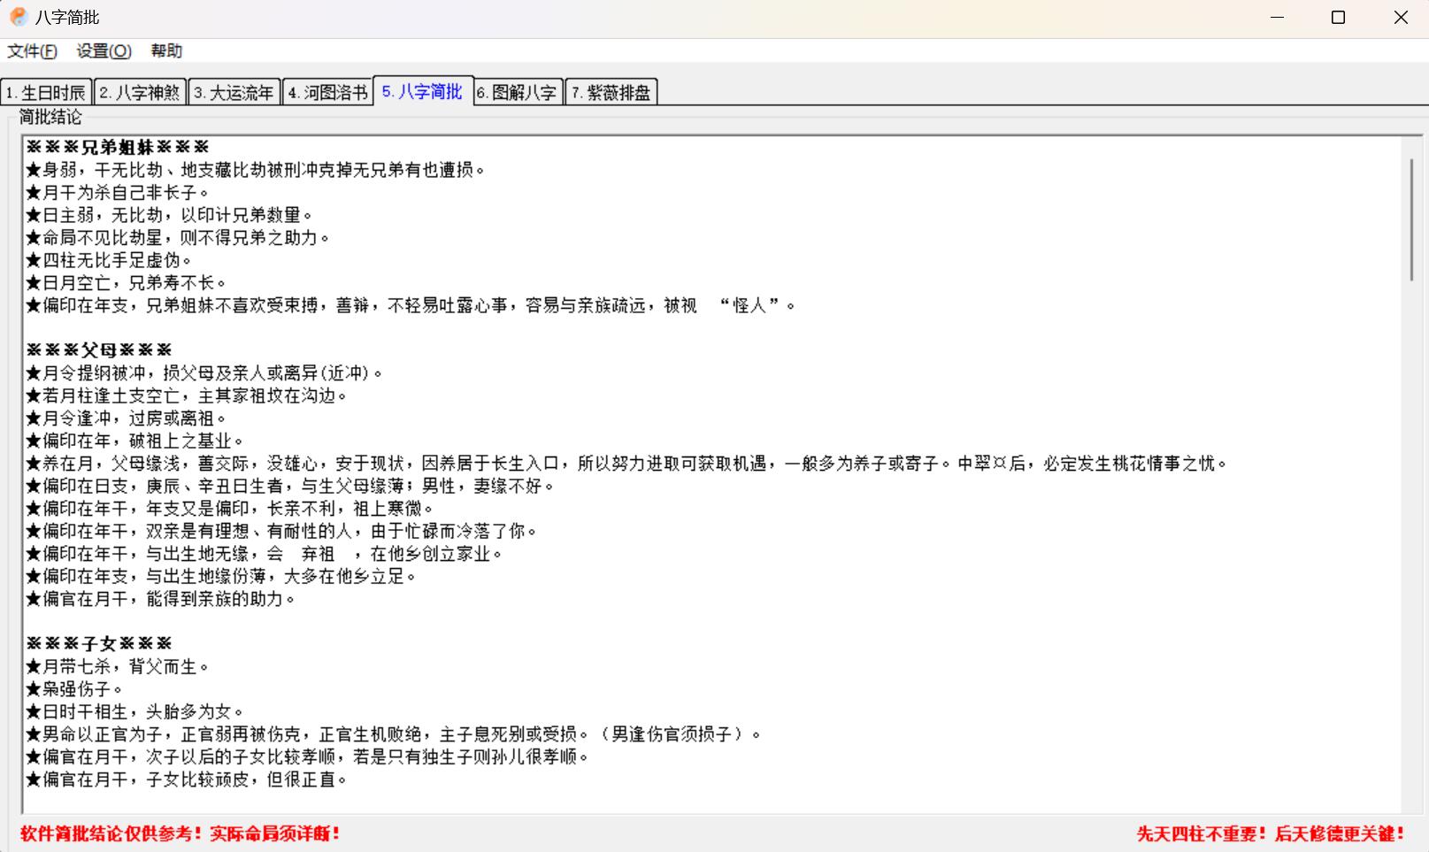
Task: Click the line 偏官在月干，子女比较顽皮
Action: point(187,779)
